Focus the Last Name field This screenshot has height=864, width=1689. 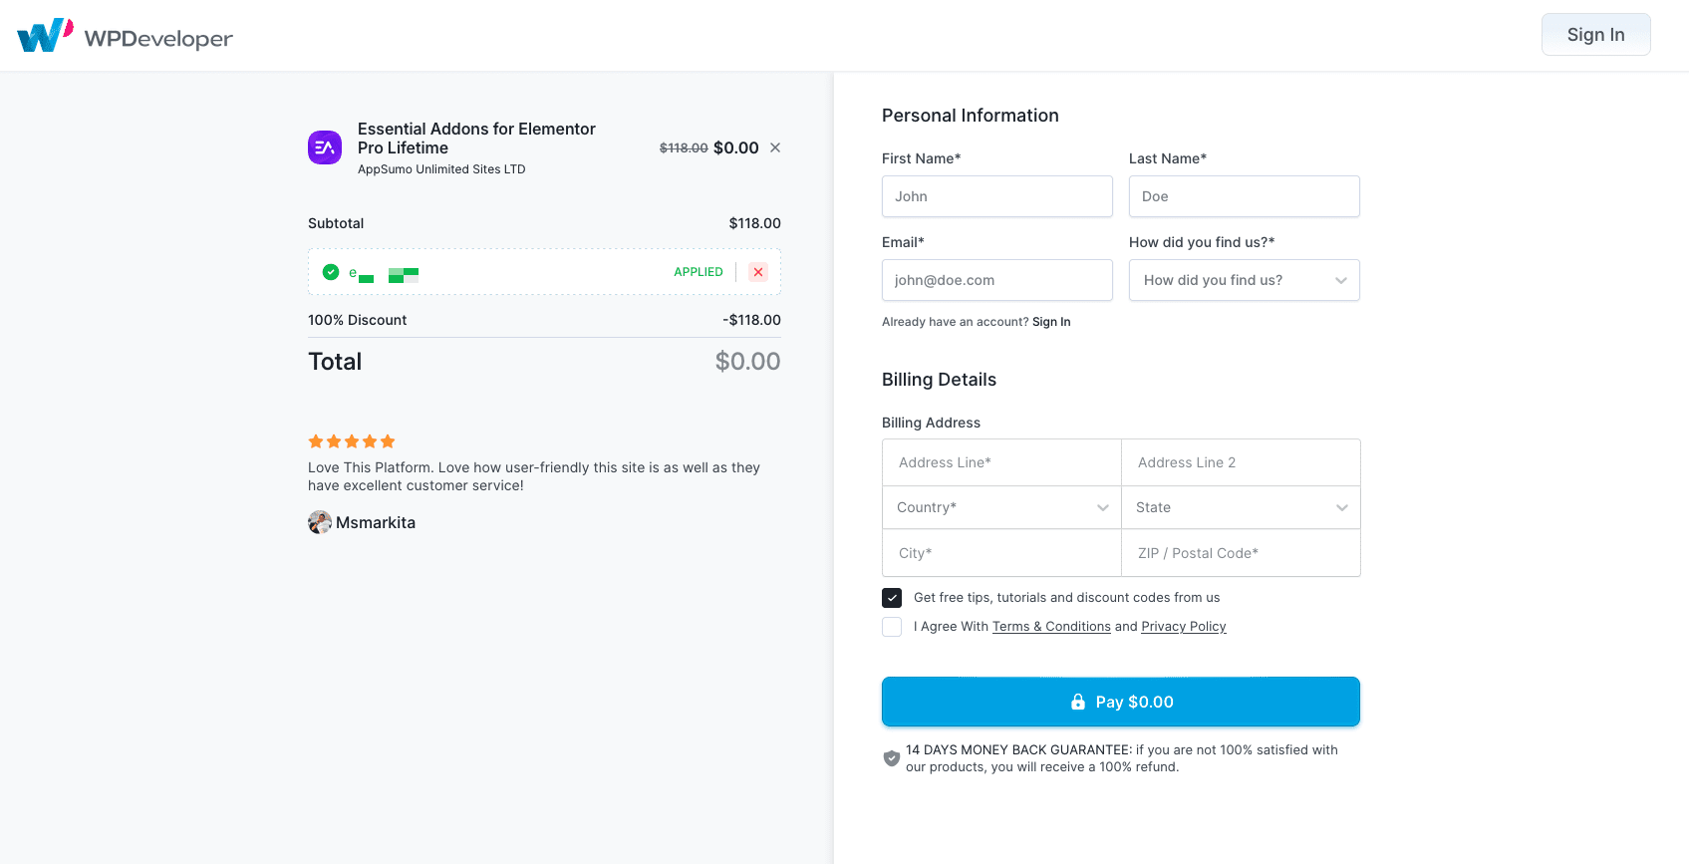1245,196
